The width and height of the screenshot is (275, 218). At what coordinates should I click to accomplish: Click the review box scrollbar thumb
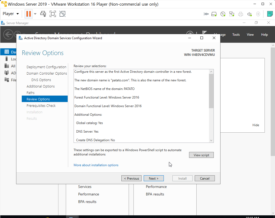pyautogui.click(x=211, y=91)
